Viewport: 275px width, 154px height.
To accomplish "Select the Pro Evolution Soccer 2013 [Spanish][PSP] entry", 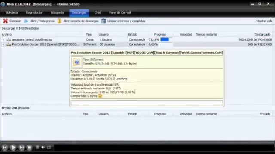I will 46,44.
